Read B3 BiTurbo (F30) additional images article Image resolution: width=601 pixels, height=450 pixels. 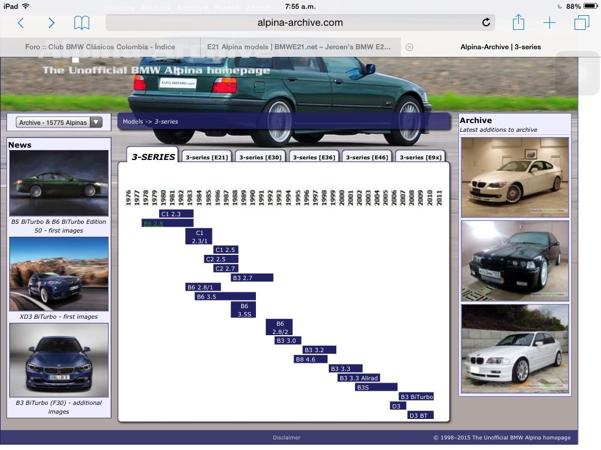tap(59, 407)
